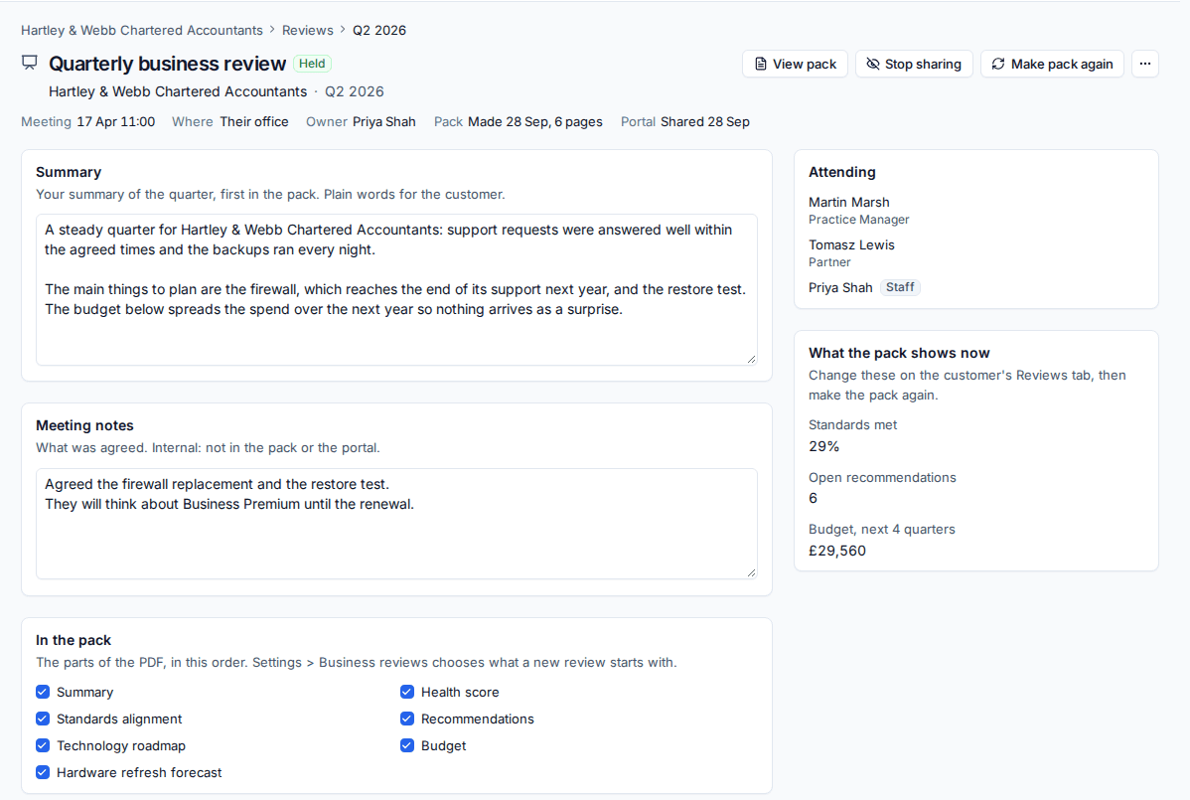Toggle the Health score checkbox
1190x800 pixels.
click(407, 692)
